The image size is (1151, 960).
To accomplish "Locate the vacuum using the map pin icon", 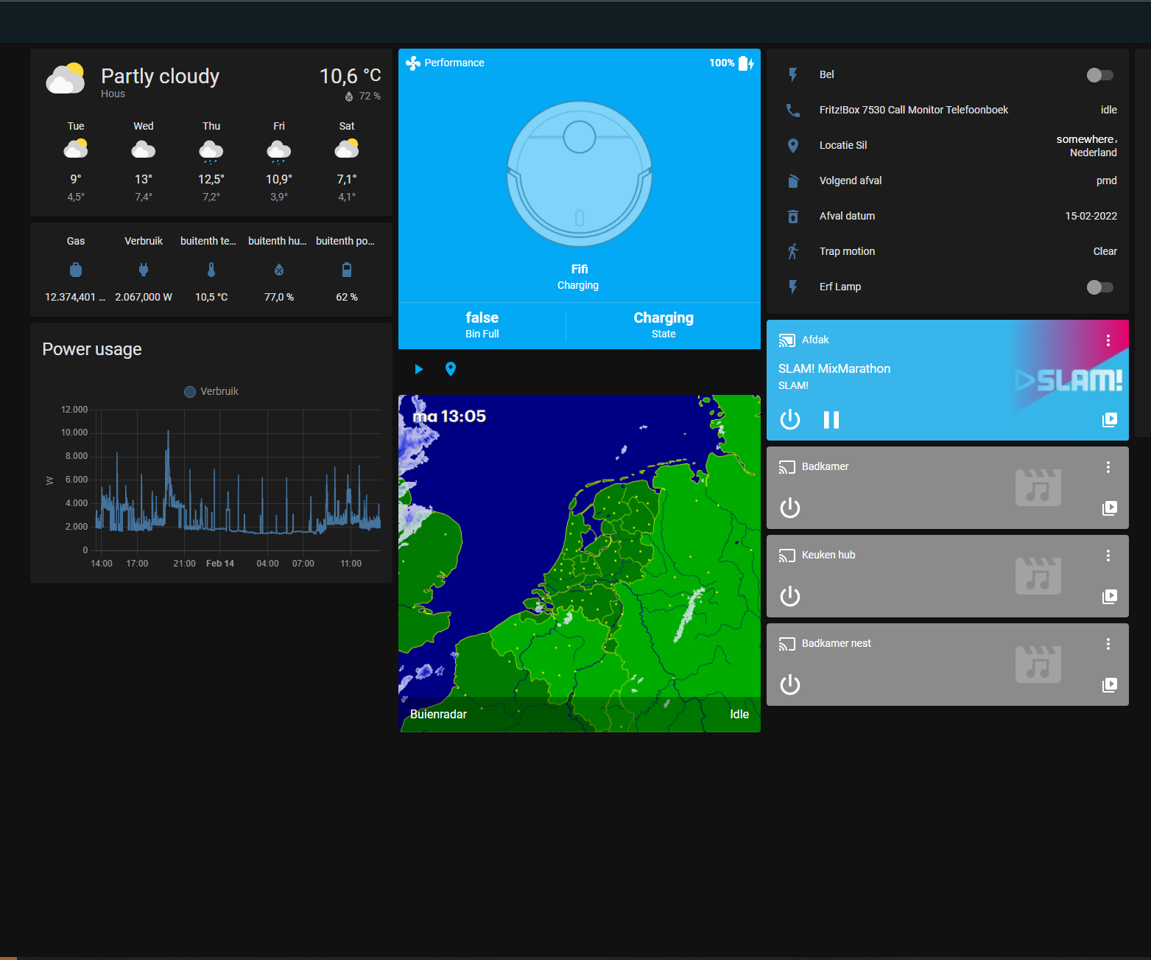I will pos(450,369).
